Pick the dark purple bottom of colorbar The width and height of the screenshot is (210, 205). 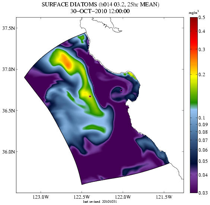(194, 189)
